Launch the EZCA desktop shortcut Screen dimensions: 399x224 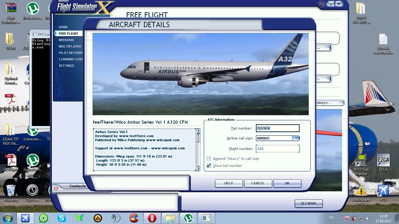pyautogui.click(x=383, y=163)
